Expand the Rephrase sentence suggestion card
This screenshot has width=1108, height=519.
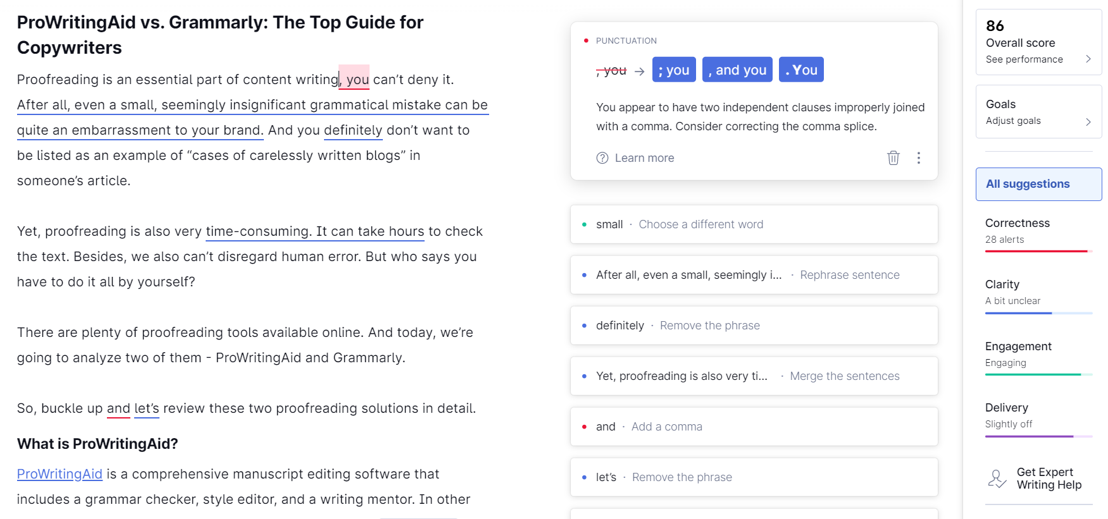[754, 275]
